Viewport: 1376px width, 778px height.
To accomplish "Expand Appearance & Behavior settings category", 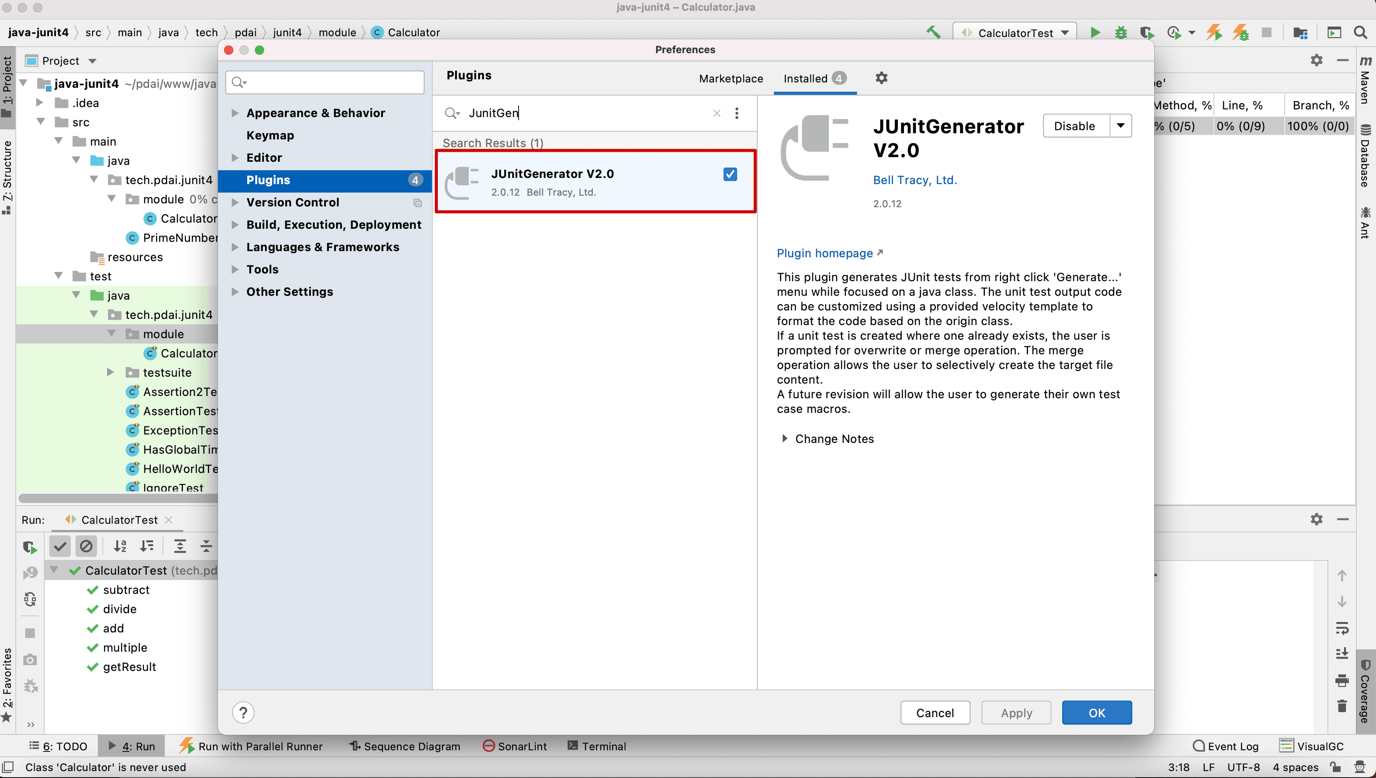I will (x=234, y=113).
